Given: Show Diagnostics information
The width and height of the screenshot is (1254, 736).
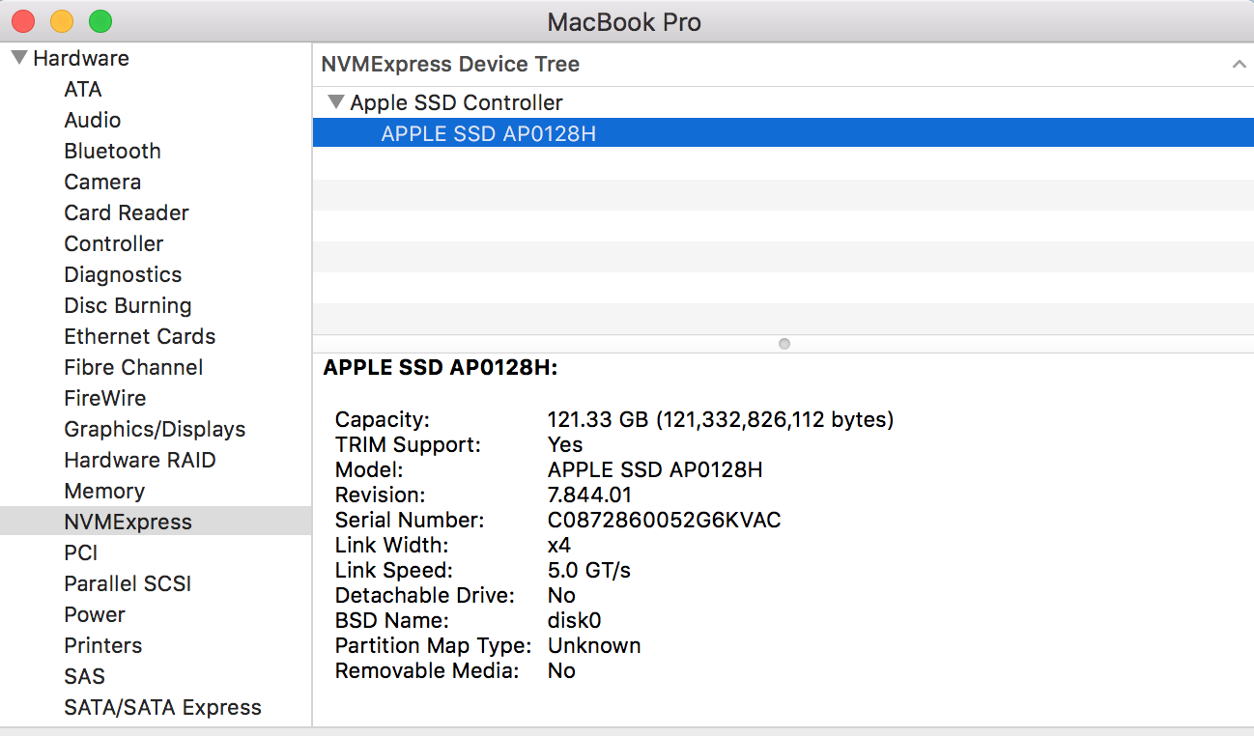Looking at the screenshot, I should (123, 274).
